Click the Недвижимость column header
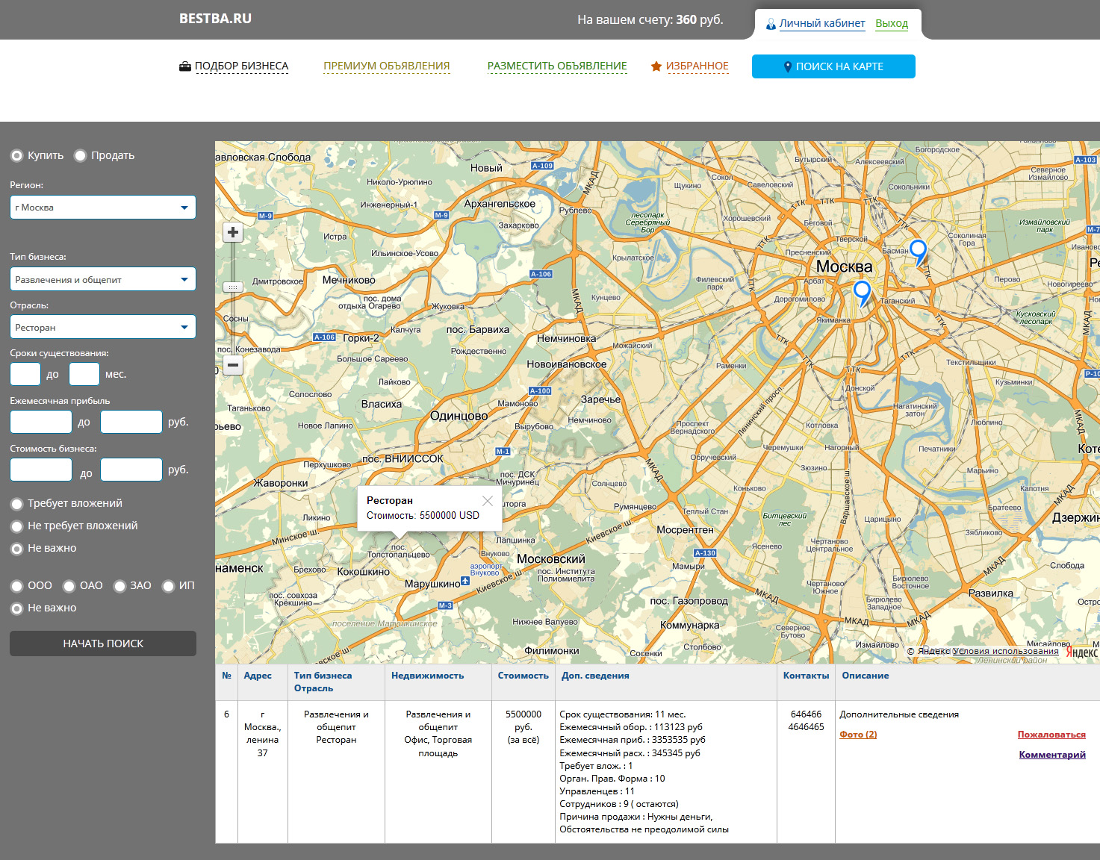The height and width of the screenshot is (860, 1100). (428, 676)
